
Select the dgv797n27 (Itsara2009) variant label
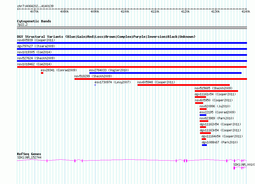coord(36,46)
